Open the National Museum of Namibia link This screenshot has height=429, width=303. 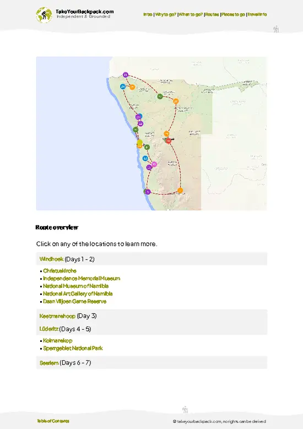click(76, 286)
